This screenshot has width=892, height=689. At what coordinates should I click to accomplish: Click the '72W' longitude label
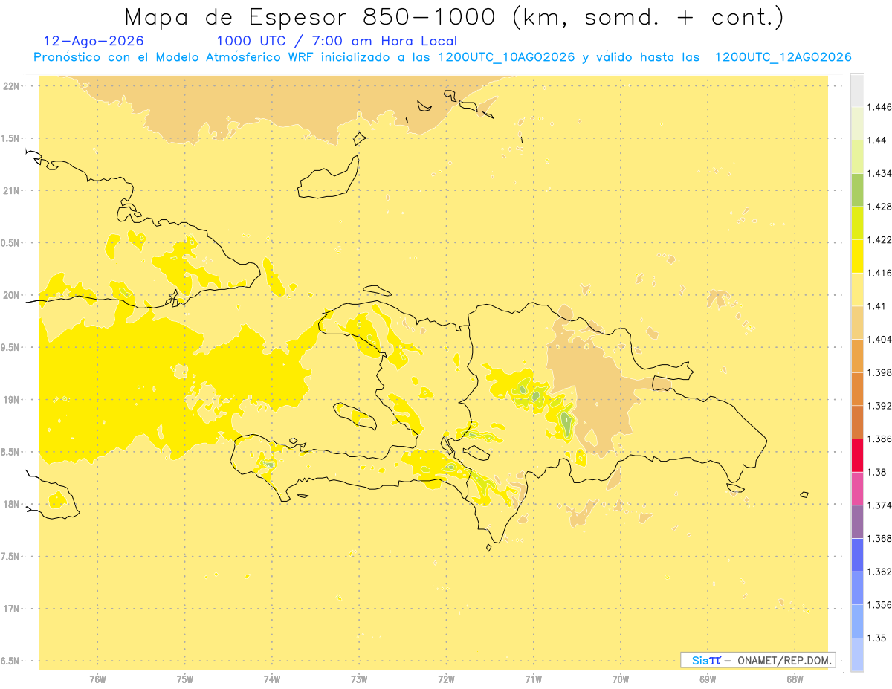tap(446, 679)
